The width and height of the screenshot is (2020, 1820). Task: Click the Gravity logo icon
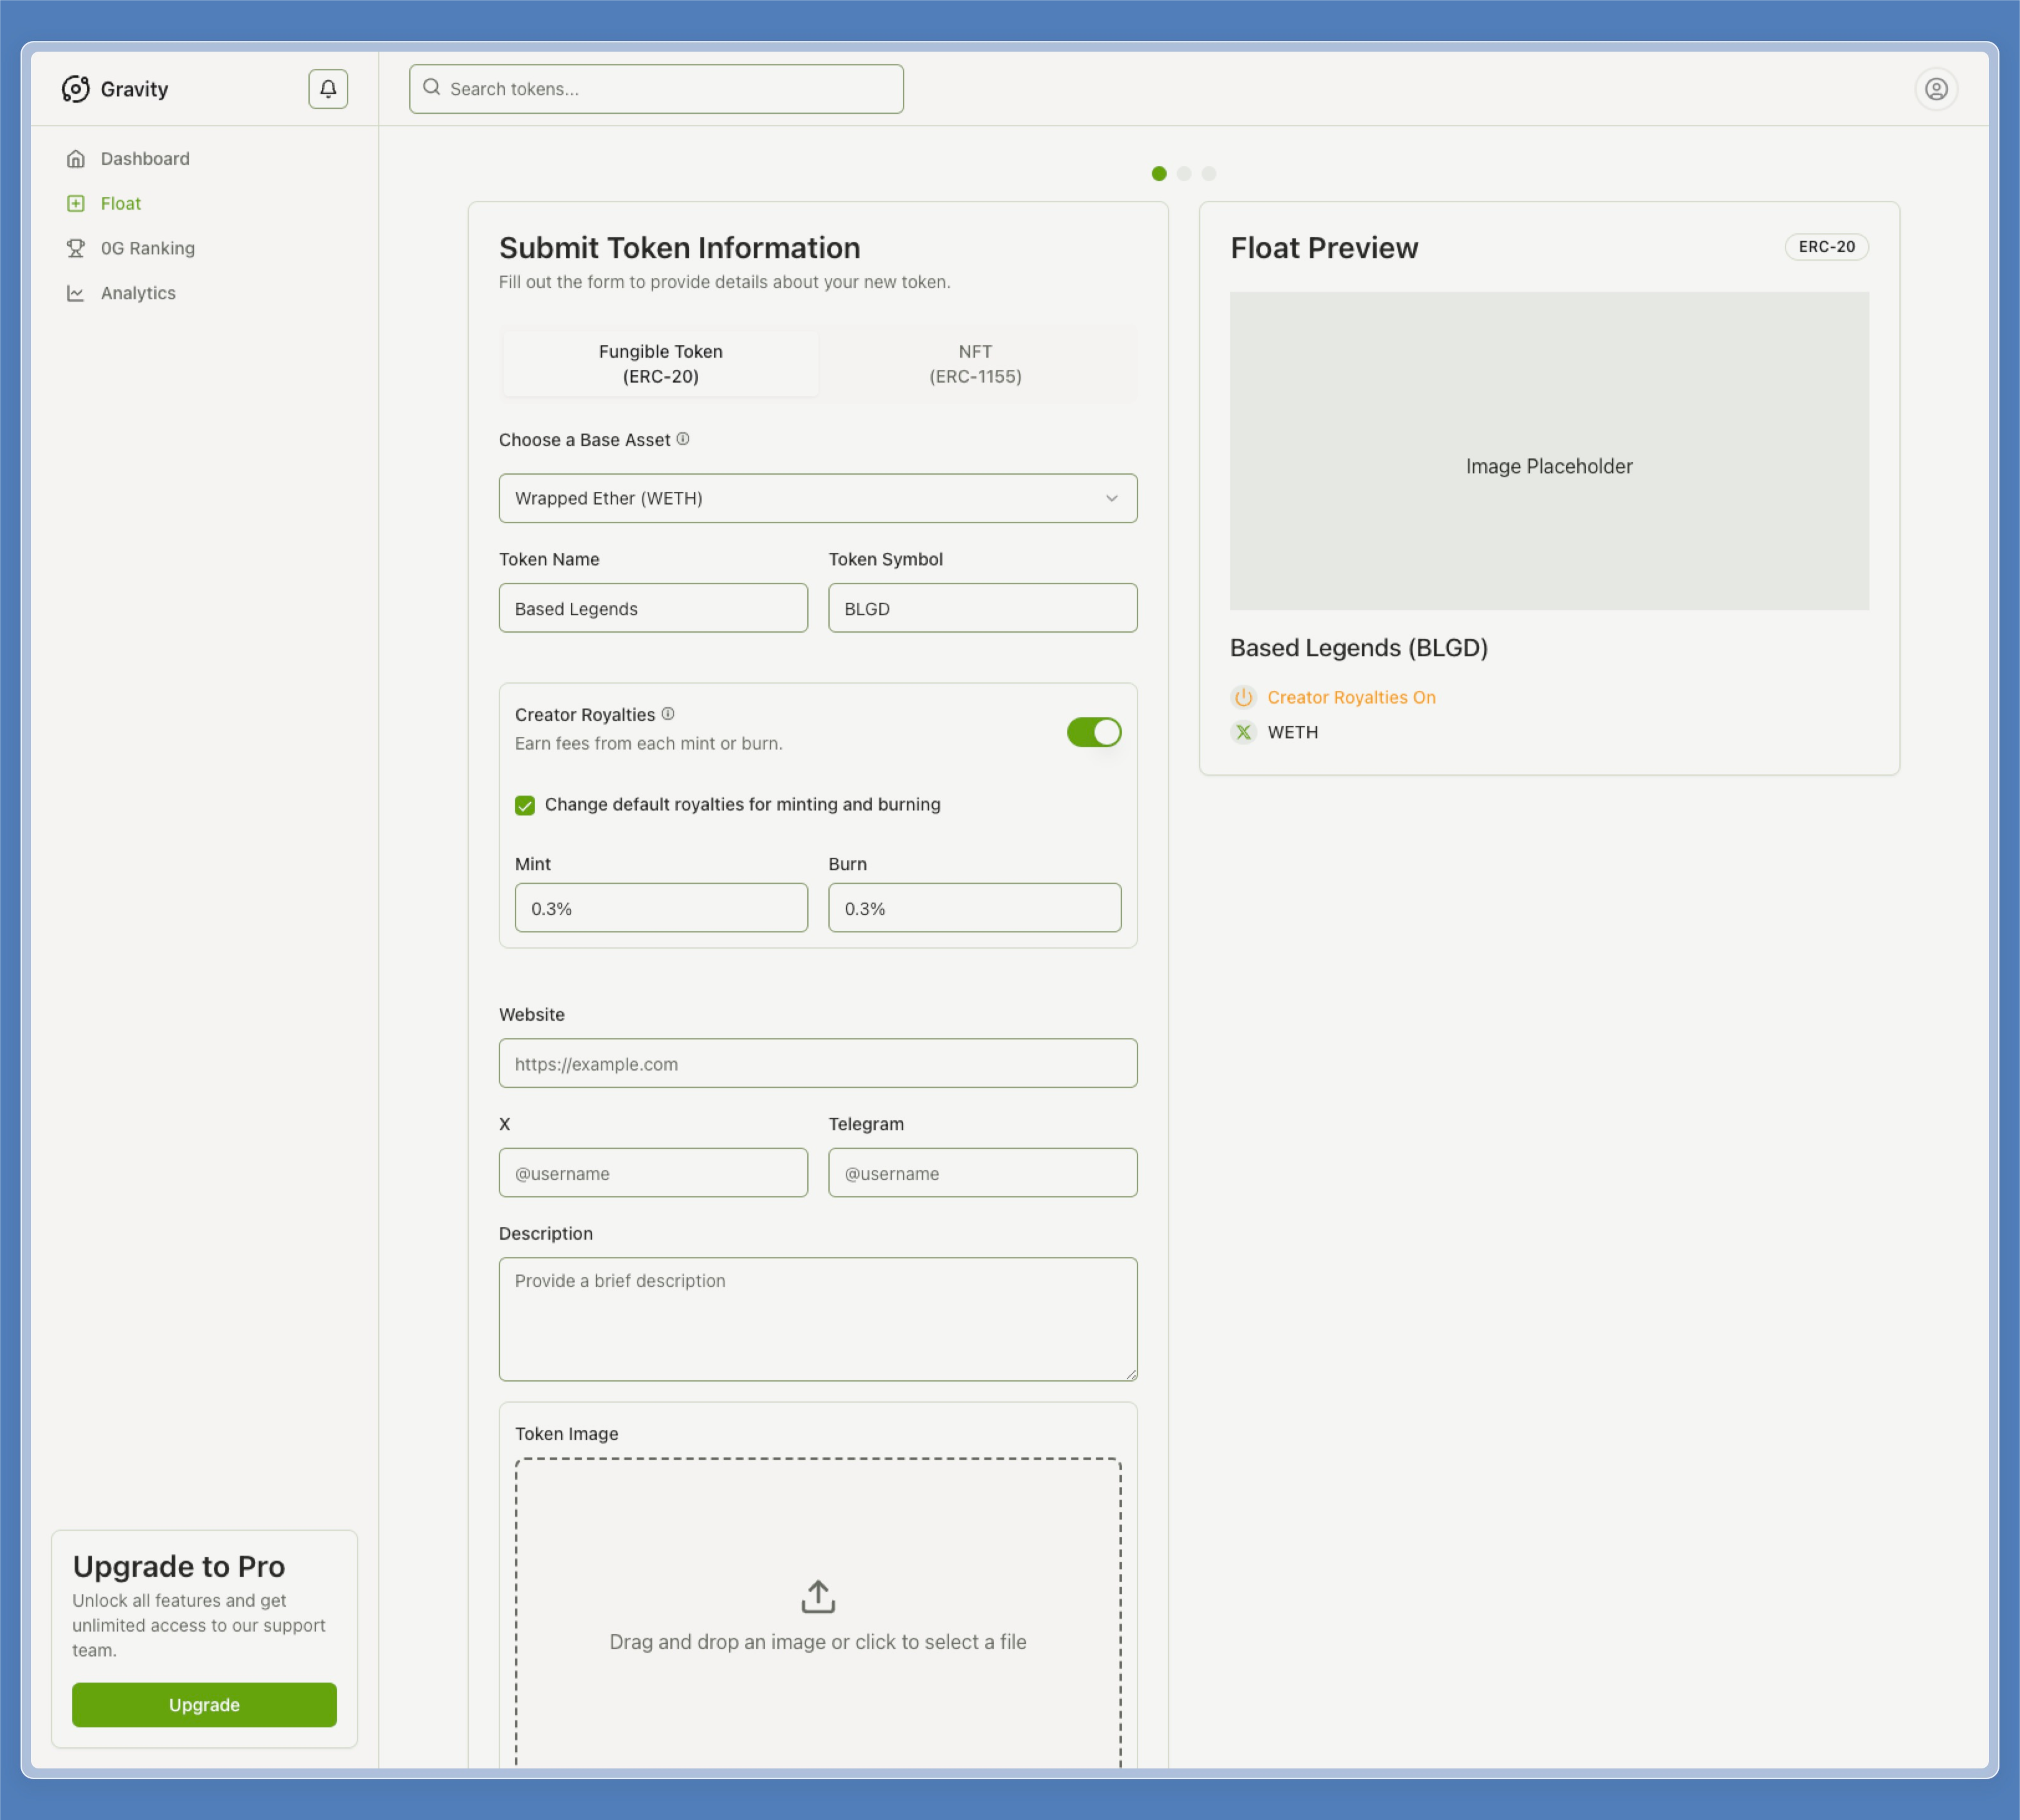coord(76,89)
